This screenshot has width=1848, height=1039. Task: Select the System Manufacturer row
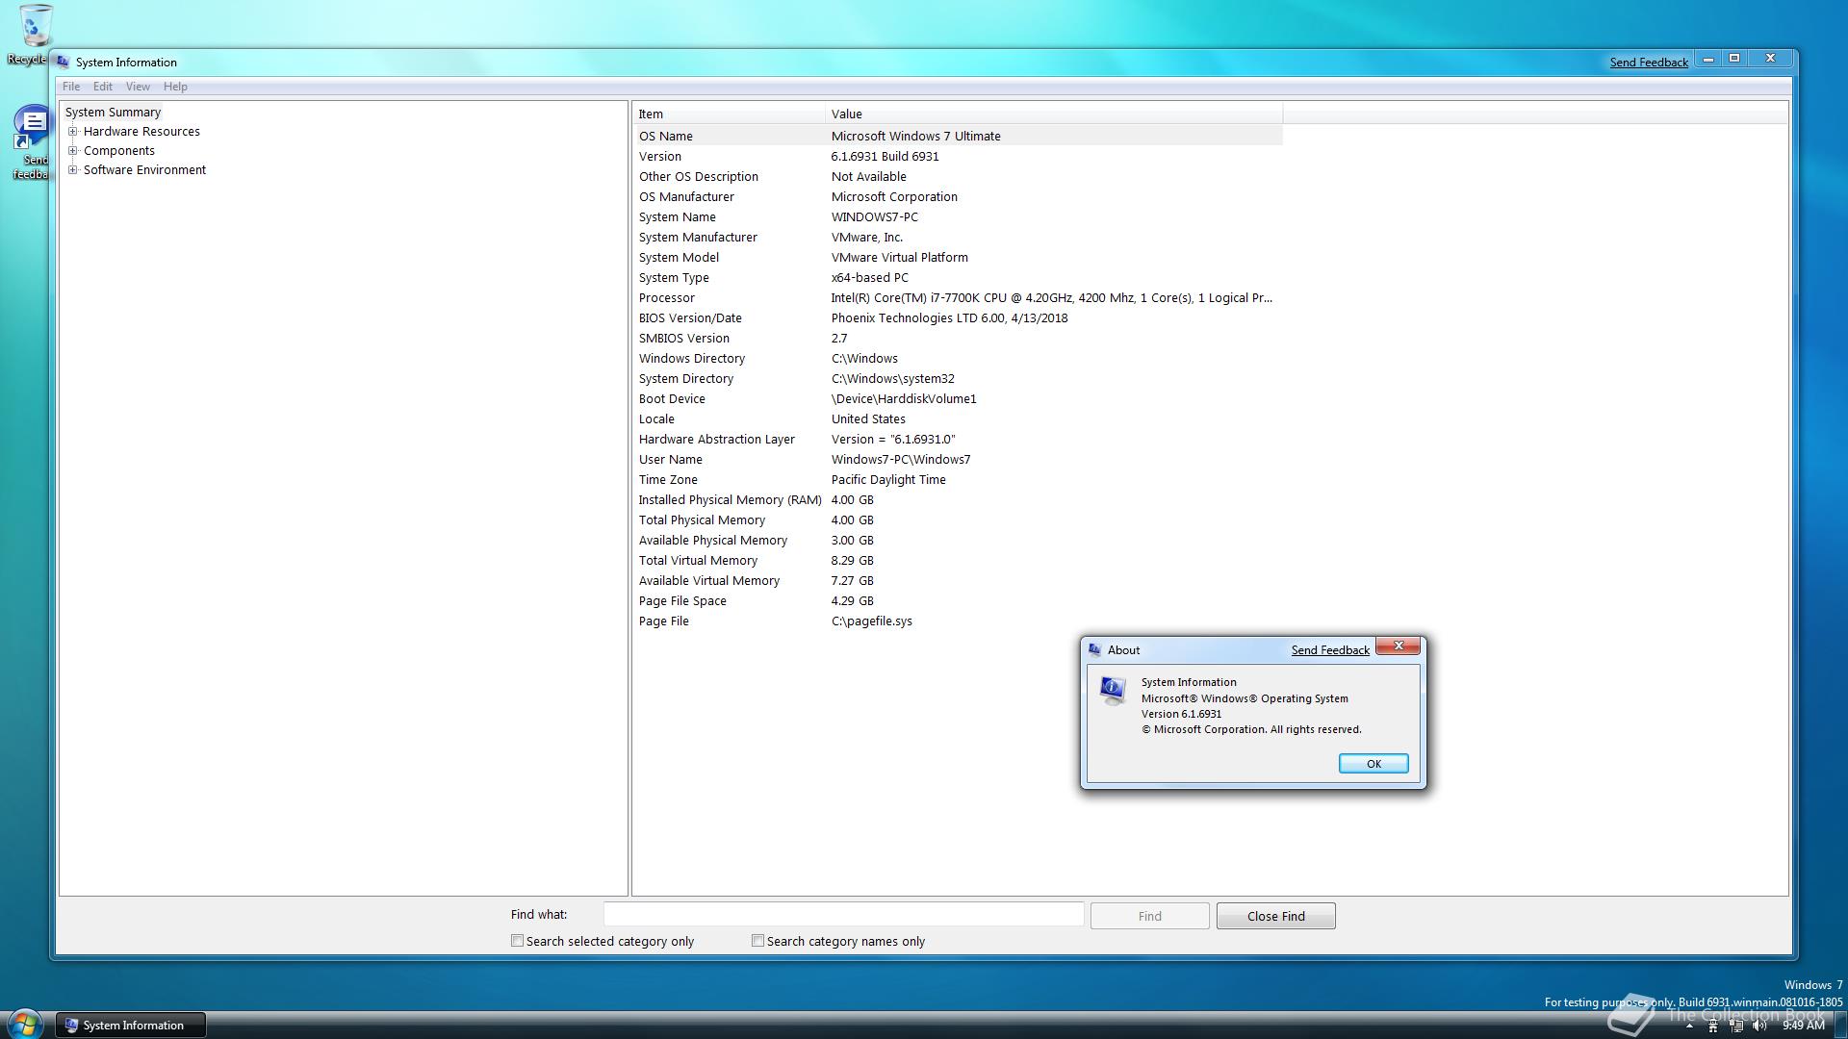pyautogui.click(x=958, y=238)
